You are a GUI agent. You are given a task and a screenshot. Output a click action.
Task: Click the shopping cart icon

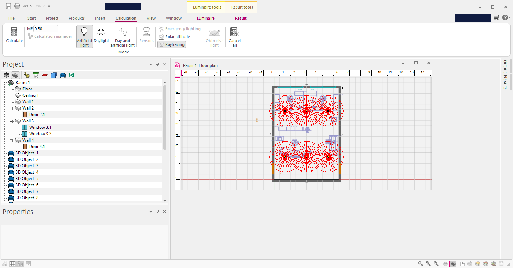point(496,17)
